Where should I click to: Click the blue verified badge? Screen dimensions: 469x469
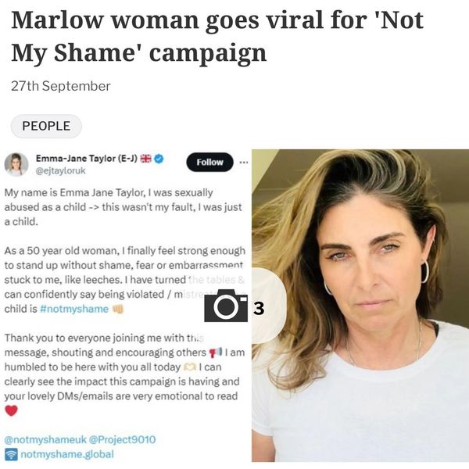[159, 159]
